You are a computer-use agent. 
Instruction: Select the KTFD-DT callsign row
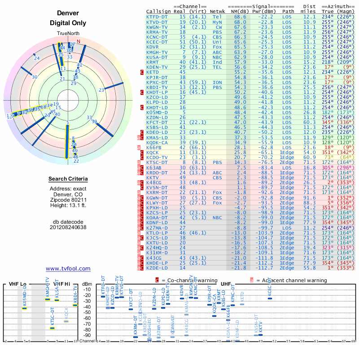250,17
